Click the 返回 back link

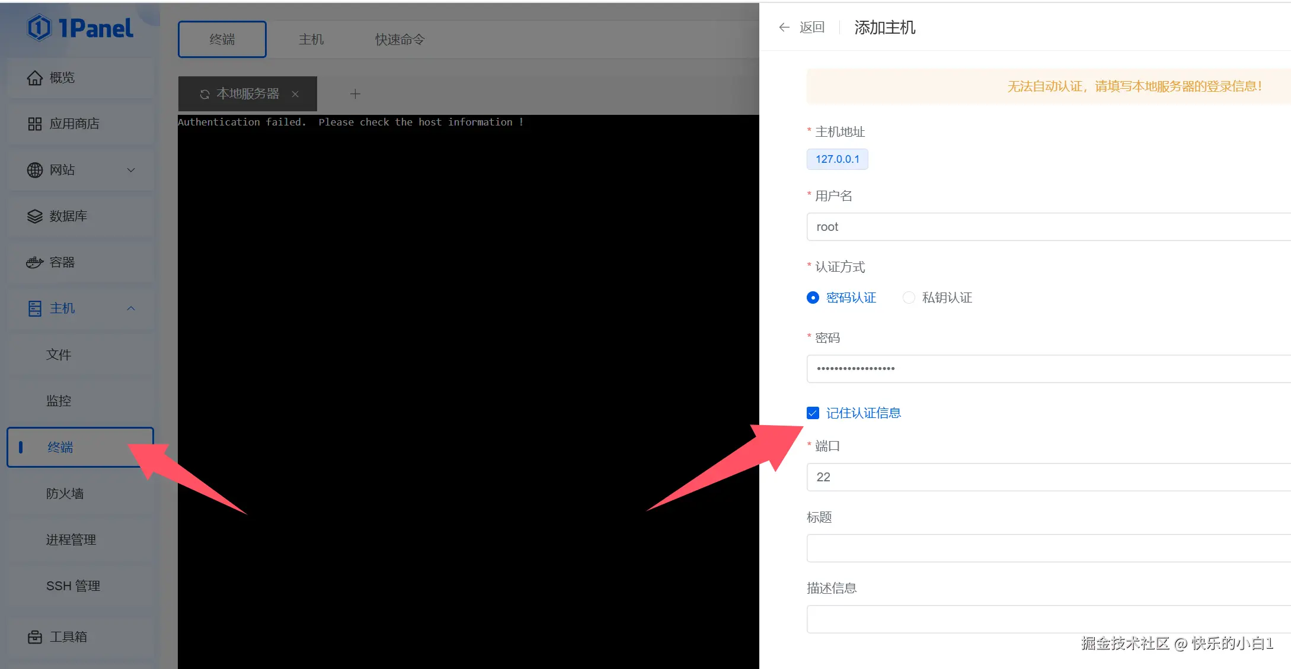pyautogui.click(x=812, y=27)
